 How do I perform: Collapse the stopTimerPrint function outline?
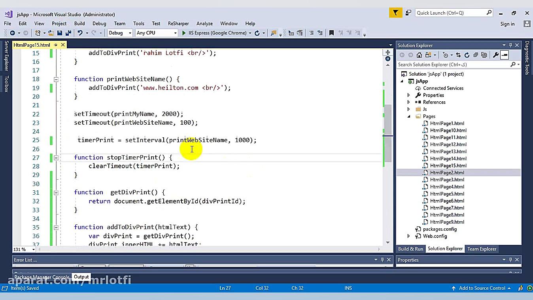click(56, 158)
